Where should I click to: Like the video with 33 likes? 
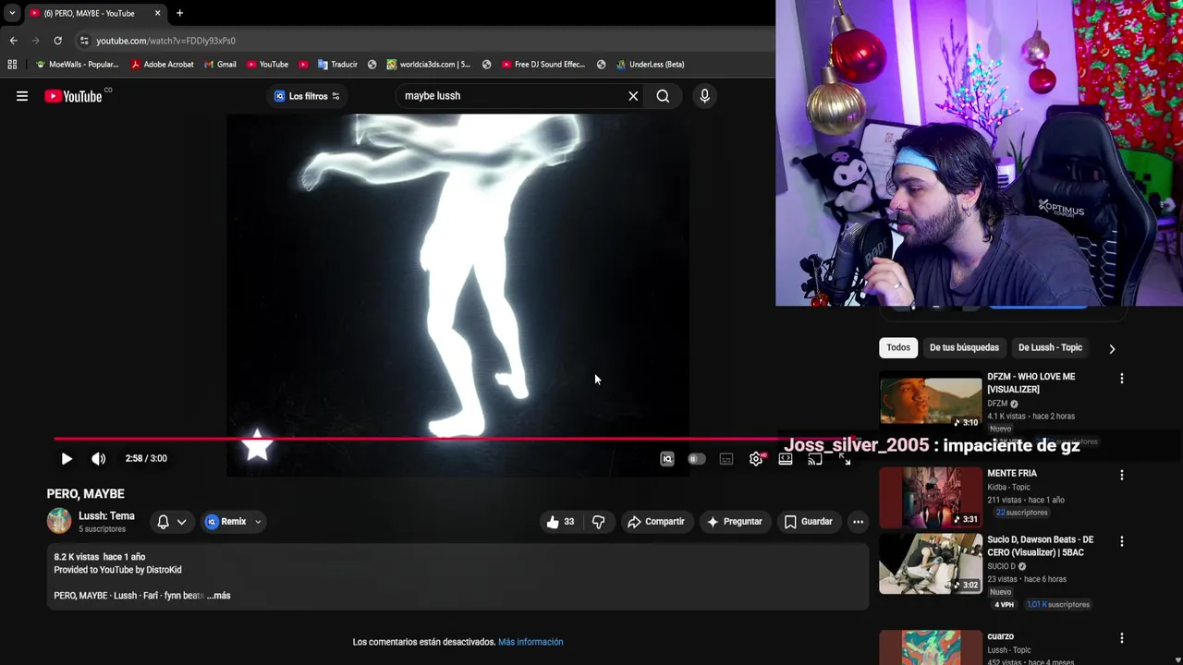pyautogui.click(x=560, y=522)
